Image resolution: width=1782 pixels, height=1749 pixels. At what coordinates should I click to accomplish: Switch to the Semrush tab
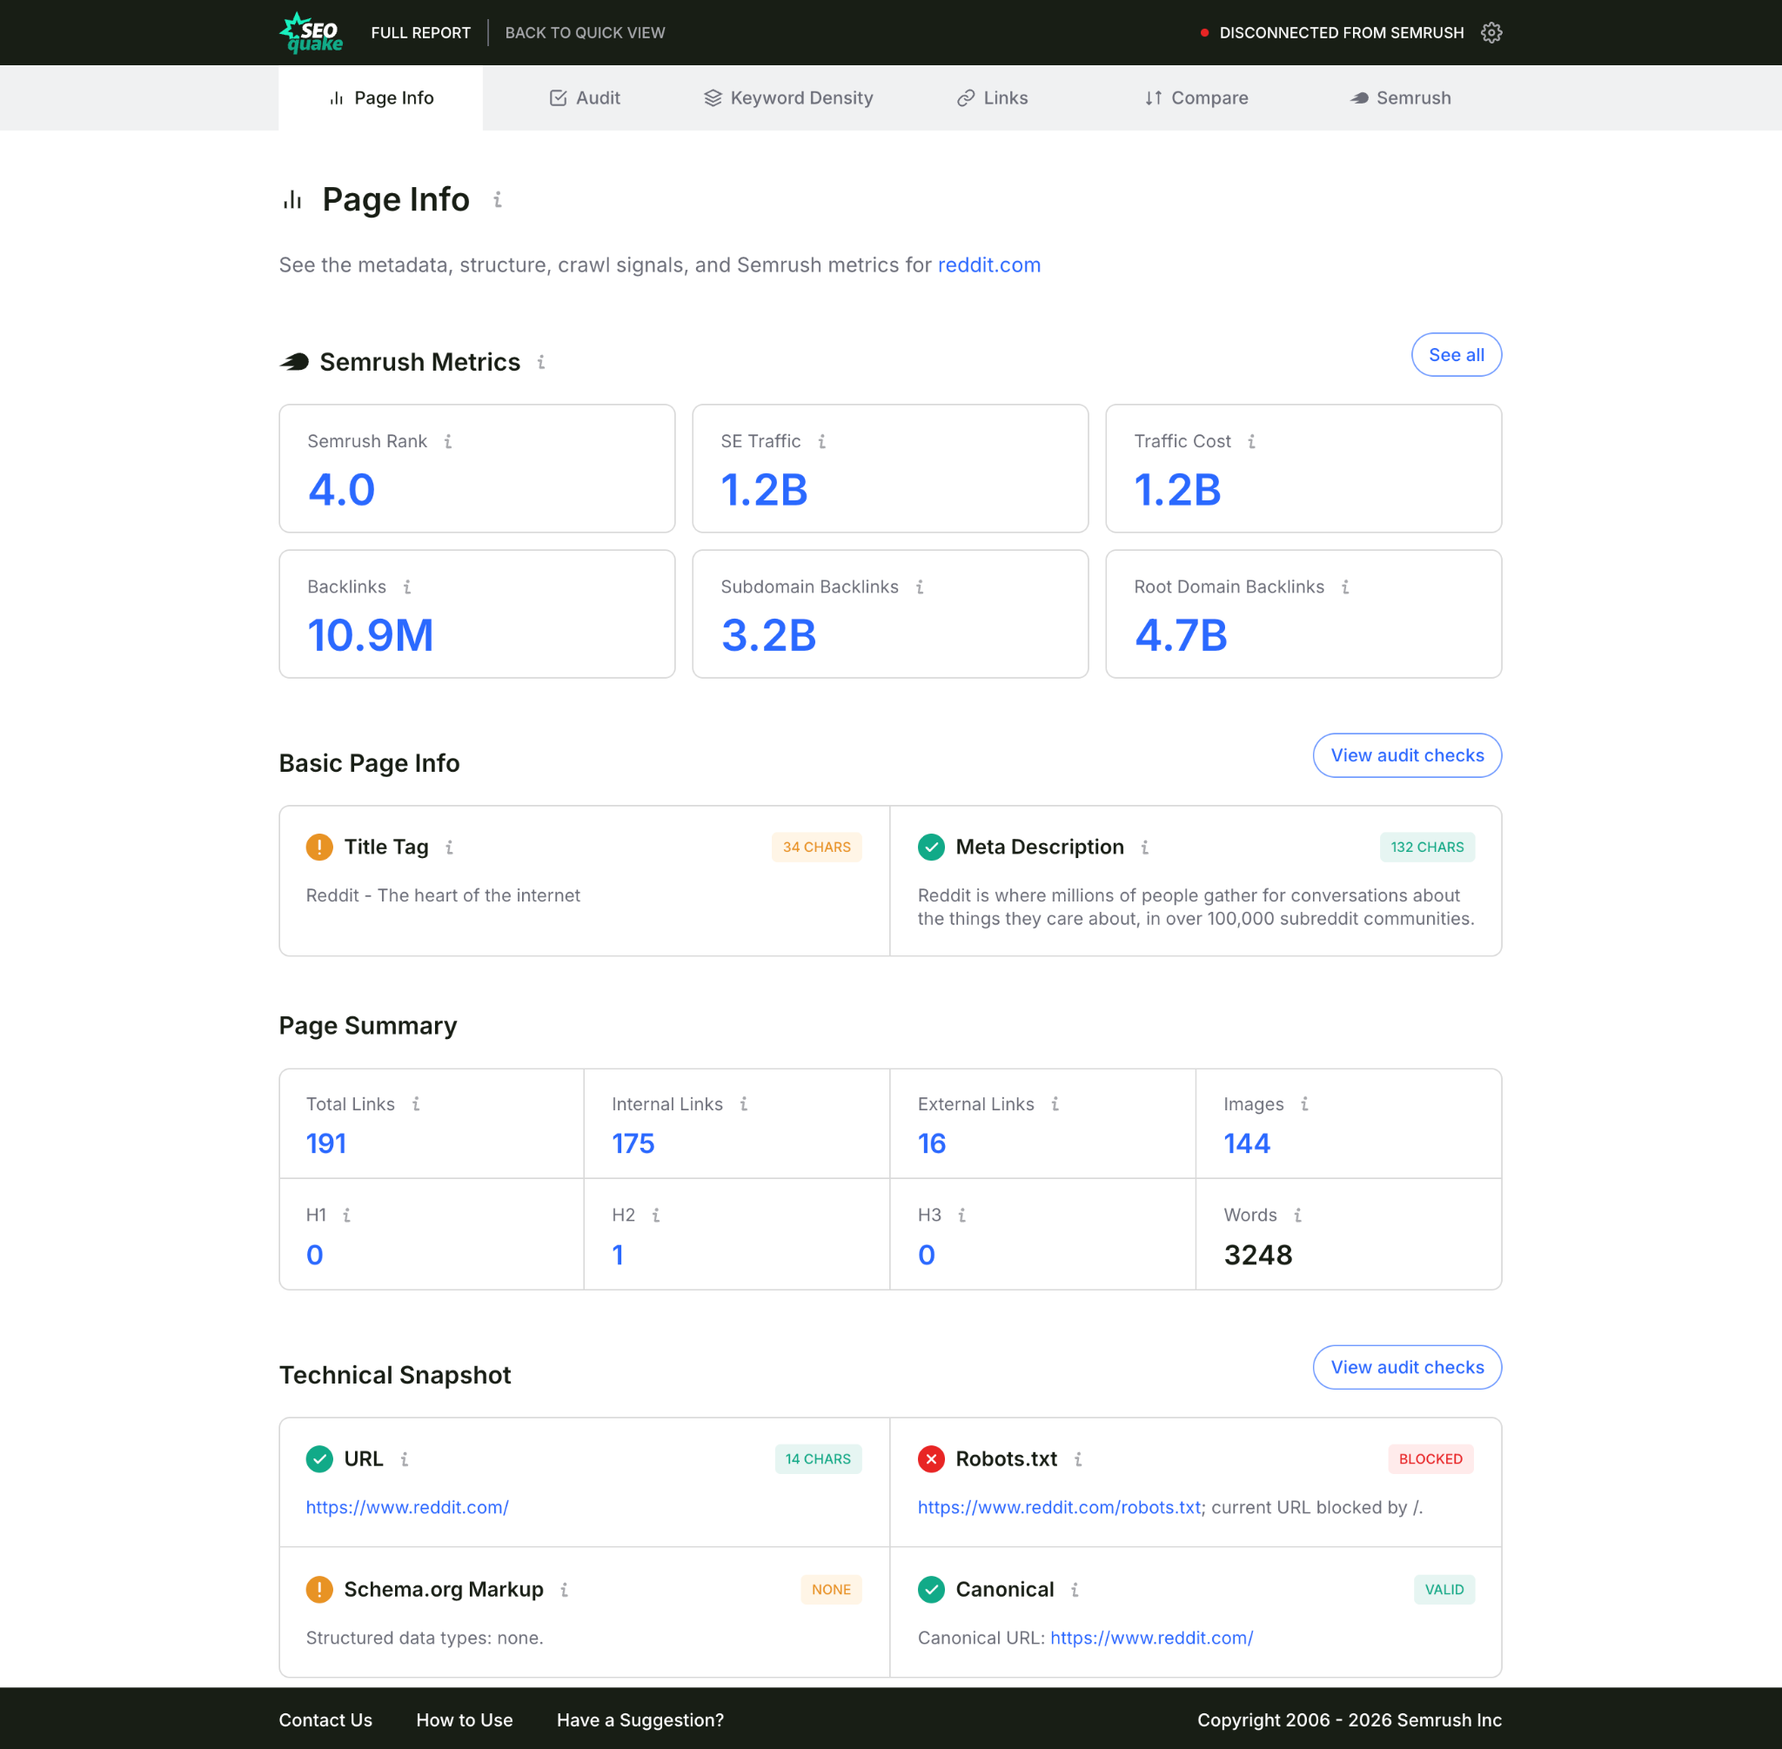click(x=1400, y=98)
